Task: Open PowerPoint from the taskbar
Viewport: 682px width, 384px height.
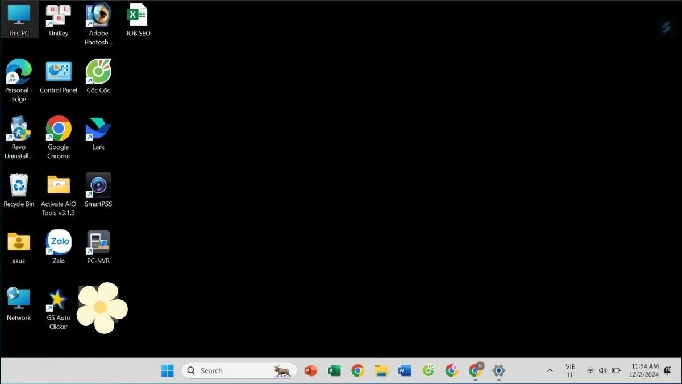Action: [x=310, y=371]
